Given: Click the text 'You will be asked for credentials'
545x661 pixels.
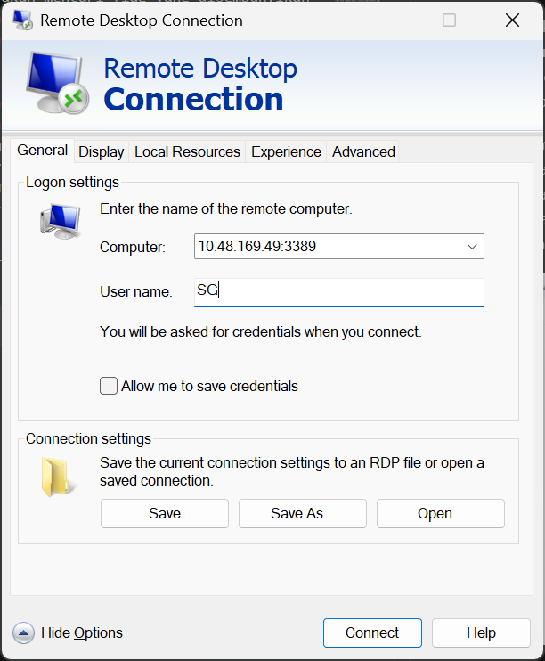Looking at the screenshot, I should coord(201,332).
